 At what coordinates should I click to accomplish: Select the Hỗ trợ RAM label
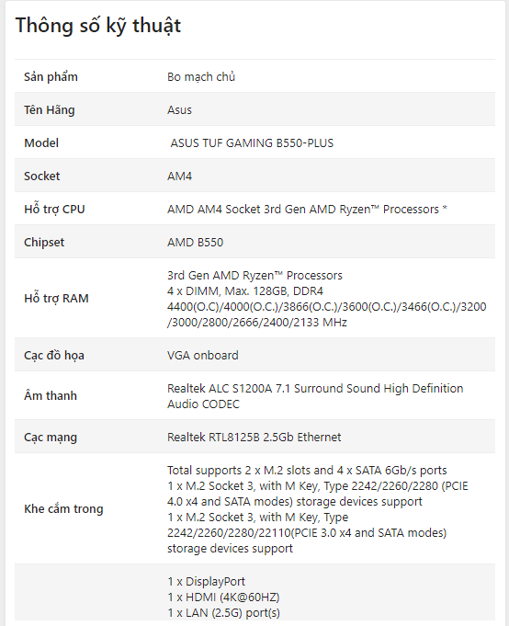tap(56, 298)
